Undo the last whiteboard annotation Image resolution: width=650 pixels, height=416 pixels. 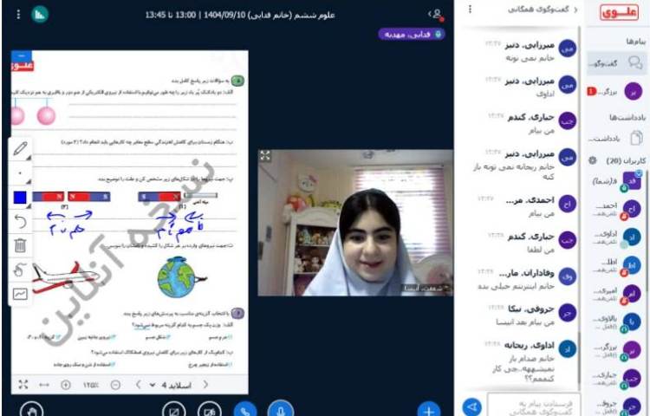tap(20, 222)
